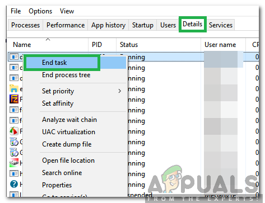Switch to the Services tab
The image size is (265, 203).
coord(221,25)
